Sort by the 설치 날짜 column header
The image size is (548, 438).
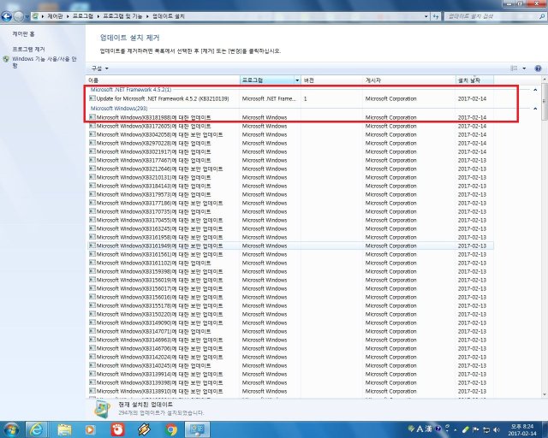[474, 80]
